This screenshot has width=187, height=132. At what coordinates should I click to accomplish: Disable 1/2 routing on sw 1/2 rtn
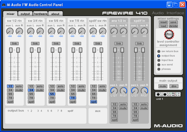10,86
